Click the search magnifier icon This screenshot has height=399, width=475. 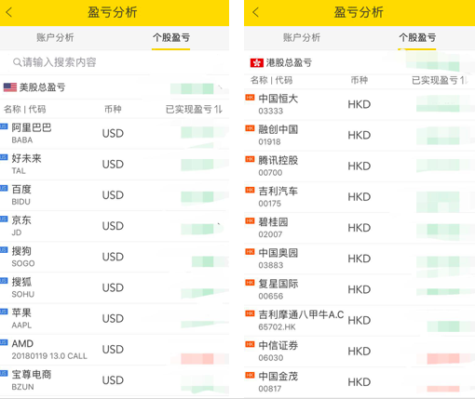tap(17, 62)
